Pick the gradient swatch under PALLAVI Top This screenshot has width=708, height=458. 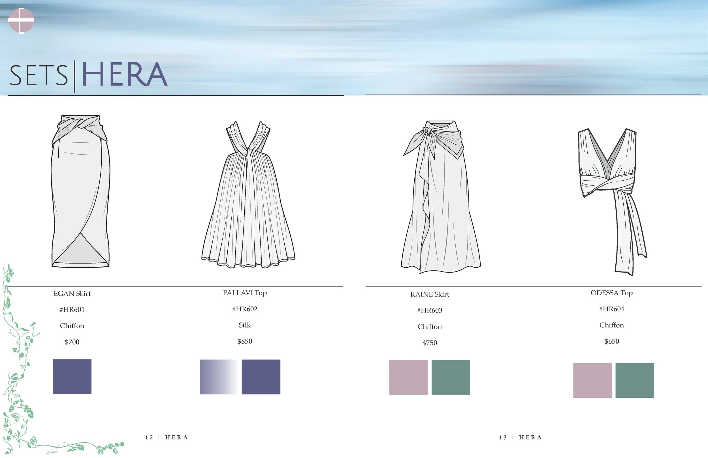click(219, 377)
